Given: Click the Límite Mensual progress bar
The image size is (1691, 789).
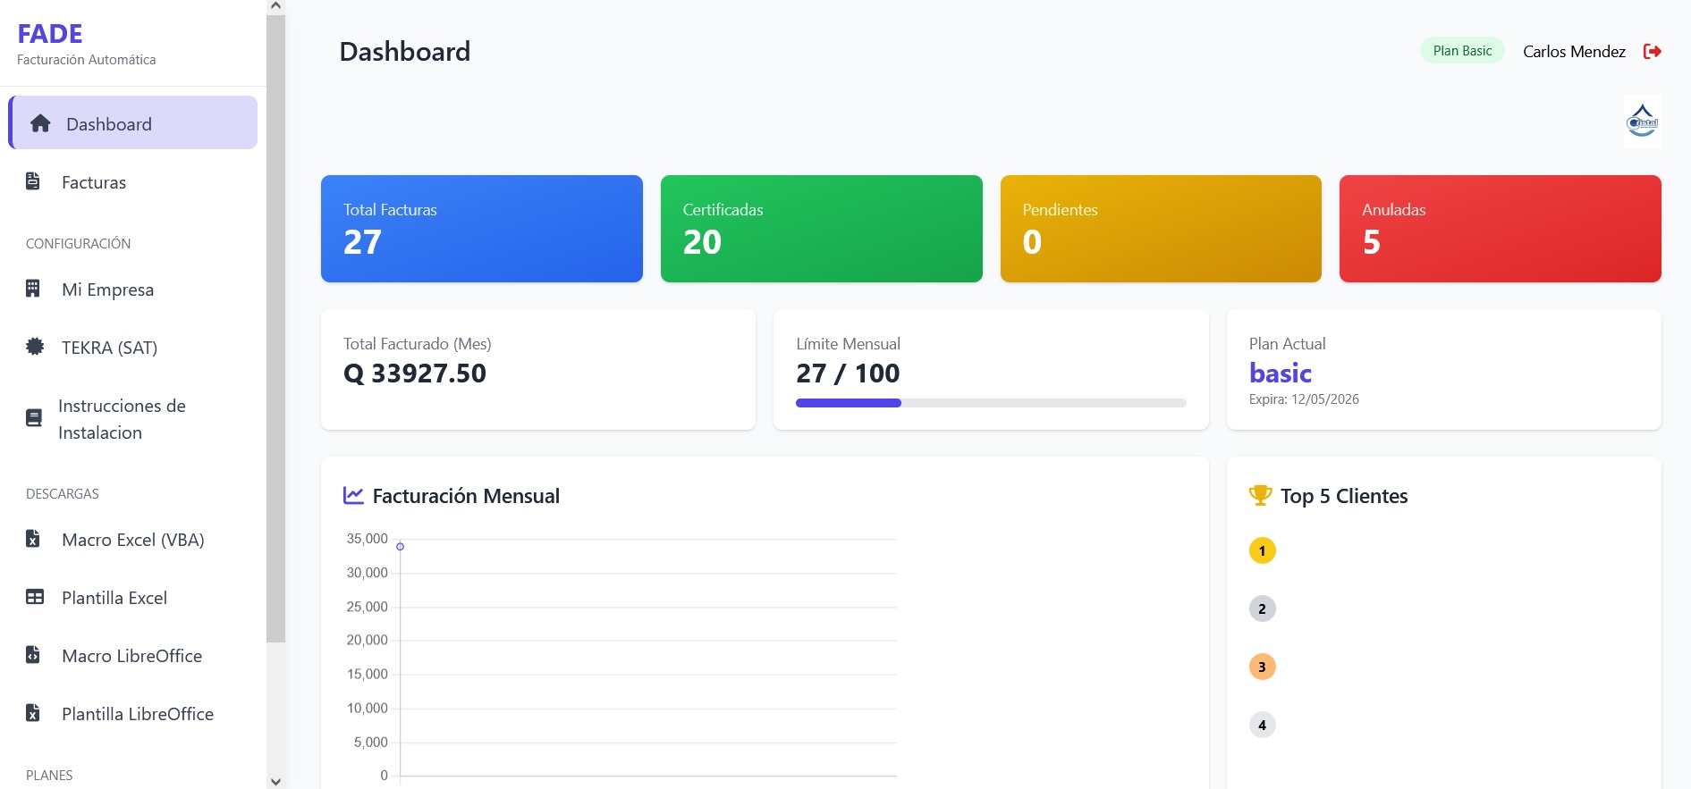Looking at the screenshot, I should point(991,403).
